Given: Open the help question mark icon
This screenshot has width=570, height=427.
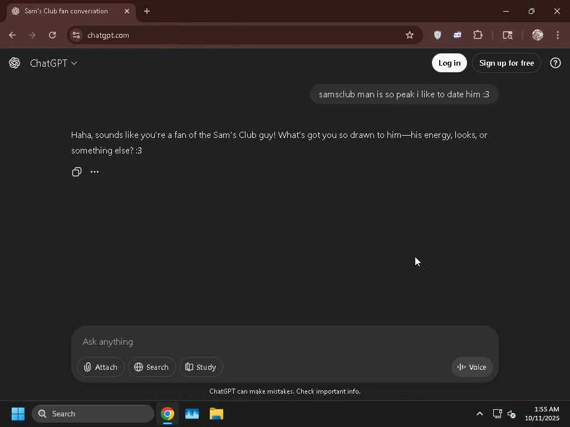Looking at the screenshot, I should point(555,63).
